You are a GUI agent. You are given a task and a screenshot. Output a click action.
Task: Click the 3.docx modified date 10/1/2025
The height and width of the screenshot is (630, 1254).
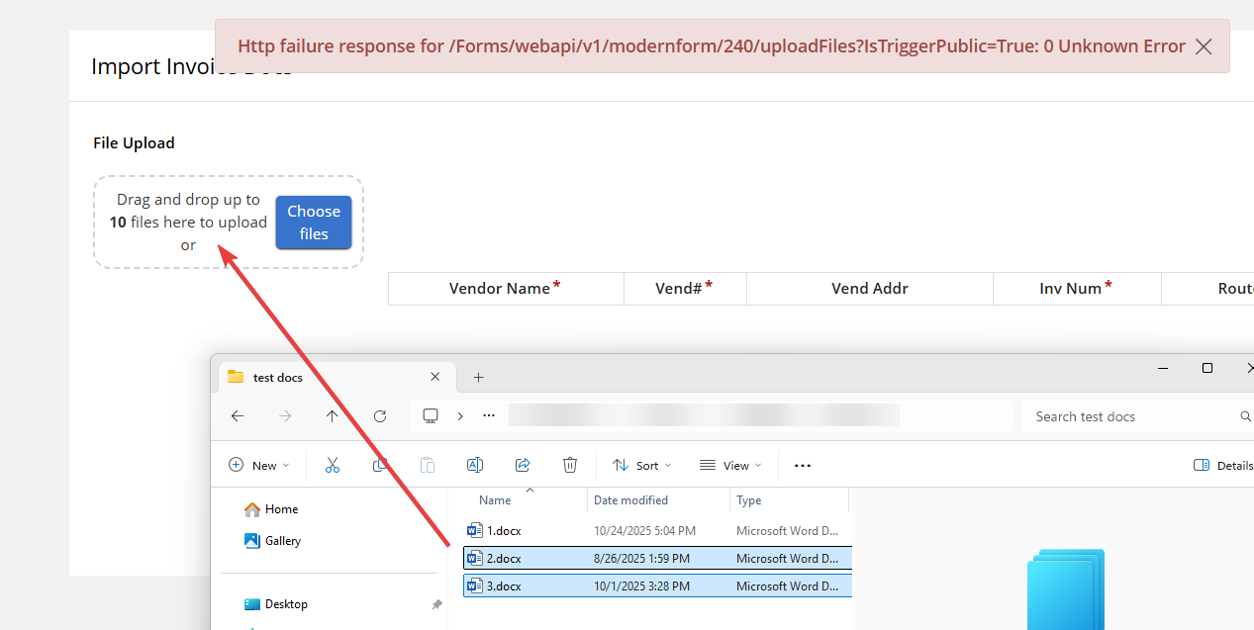641,586
